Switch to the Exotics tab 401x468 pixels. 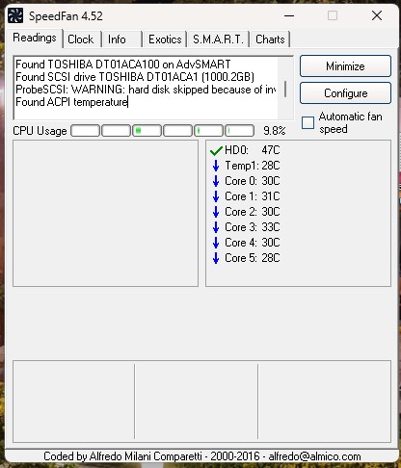click(x=165, y=39)
